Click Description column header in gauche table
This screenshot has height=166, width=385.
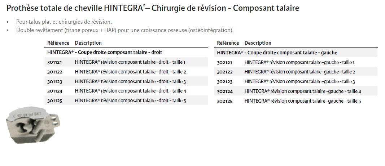click(x=258, y=43)
